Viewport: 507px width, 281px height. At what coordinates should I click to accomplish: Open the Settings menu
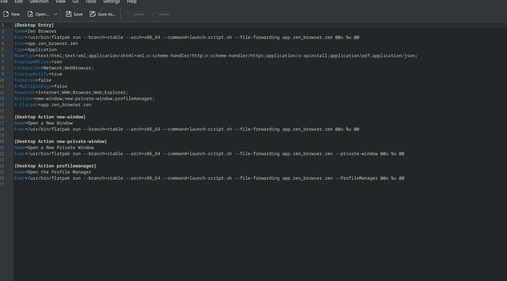tap(112, 2)
